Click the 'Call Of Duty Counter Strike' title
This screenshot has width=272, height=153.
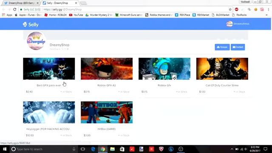pos(222,85)
